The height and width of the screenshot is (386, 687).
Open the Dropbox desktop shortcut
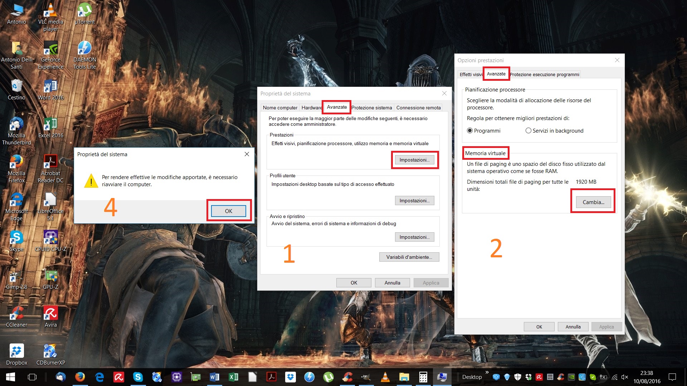coord(16,355)
